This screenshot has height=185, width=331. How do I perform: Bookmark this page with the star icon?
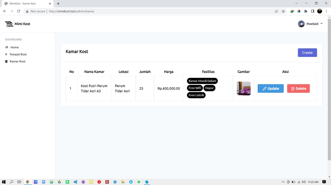coord(283,11)
